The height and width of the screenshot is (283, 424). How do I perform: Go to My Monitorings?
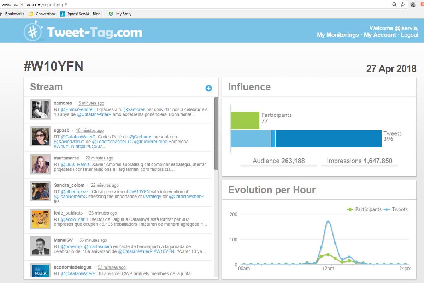pos(338,35)
